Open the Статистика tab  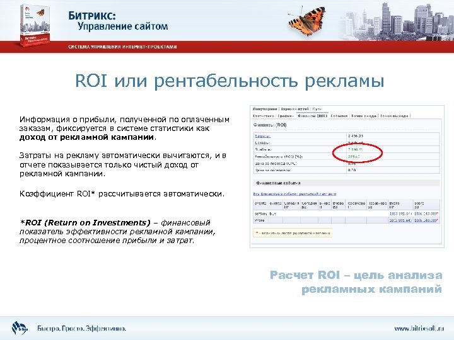coord(263,116)
